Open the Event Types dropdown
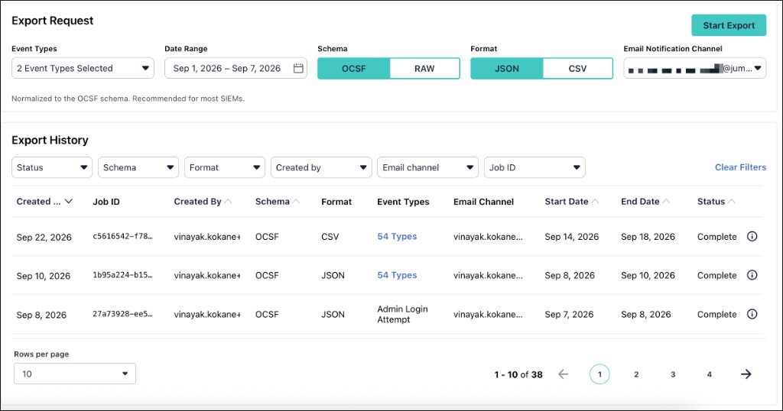This screenshot has height=411, width=783. [83, 68]
